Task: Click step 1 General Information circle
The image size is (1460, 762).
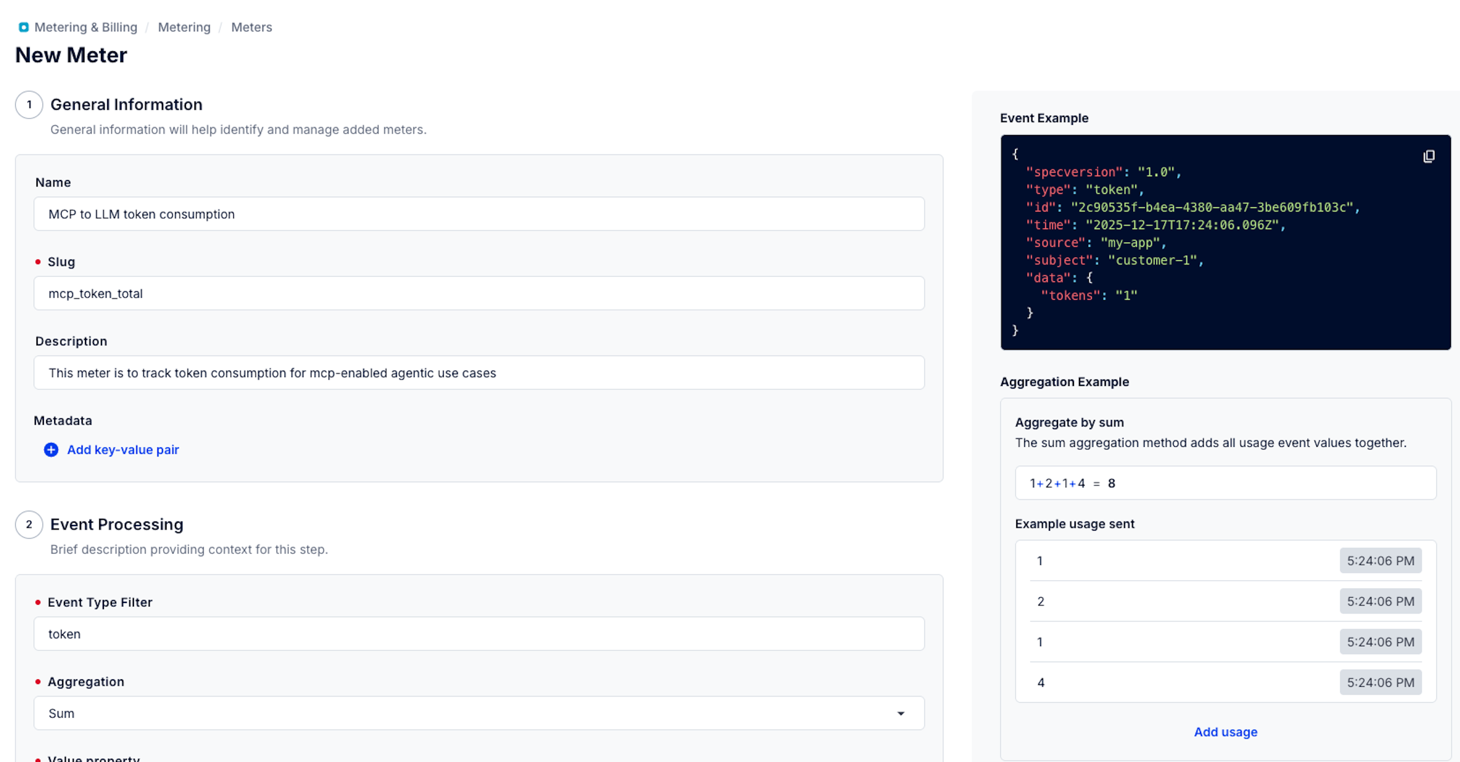Action: [x=29, y=105]
